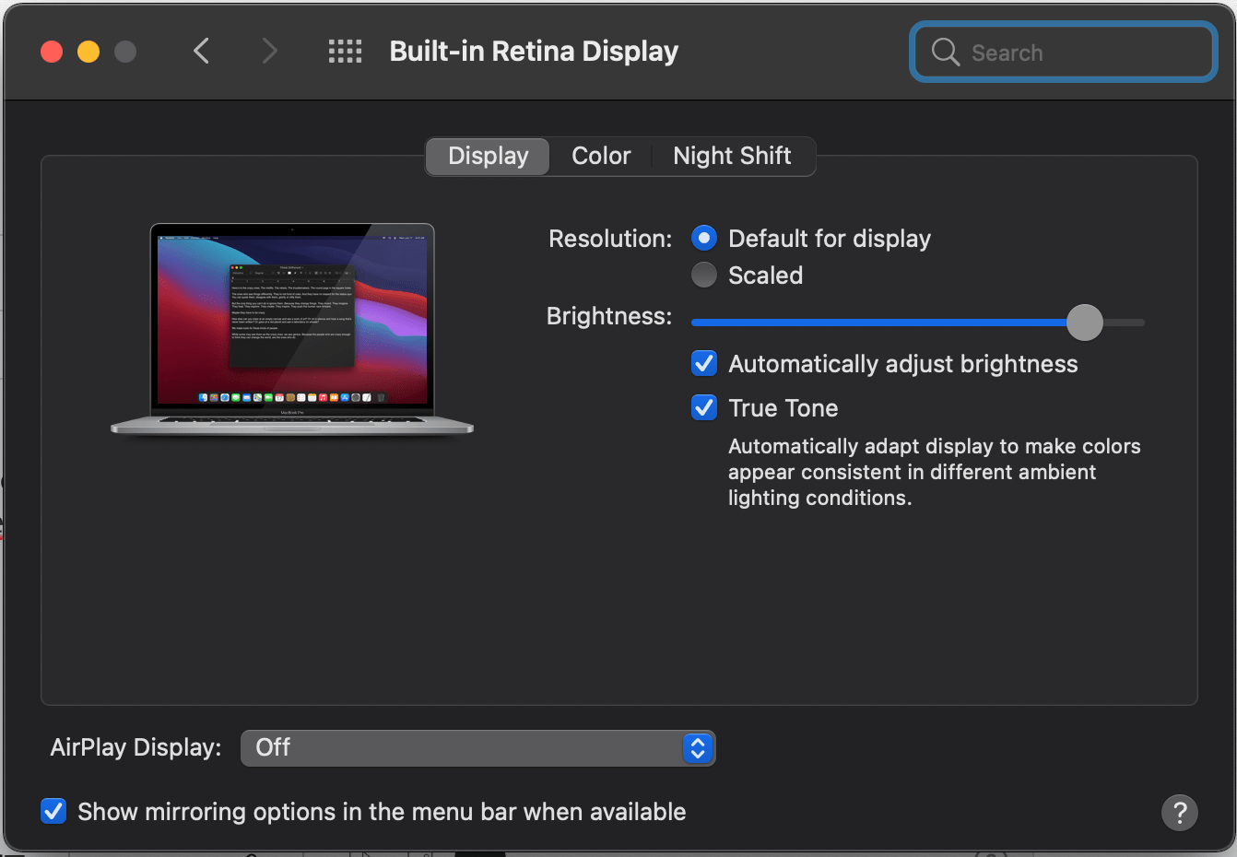Image resolution: width=1237 pixels, height=857 pixels.
Task: Select Default for display resolution
Action: [x=703, y=238]
